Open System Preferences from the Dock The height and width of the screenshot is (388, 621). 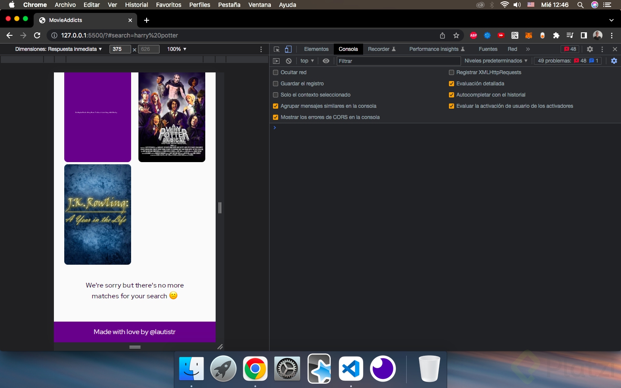[287, 369]
